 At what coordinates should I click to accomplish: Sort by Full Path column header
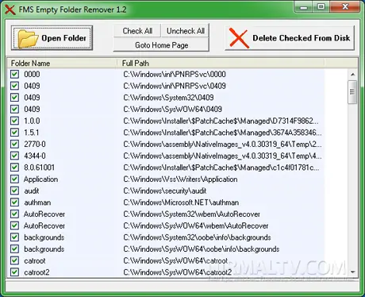coord(221,64)
